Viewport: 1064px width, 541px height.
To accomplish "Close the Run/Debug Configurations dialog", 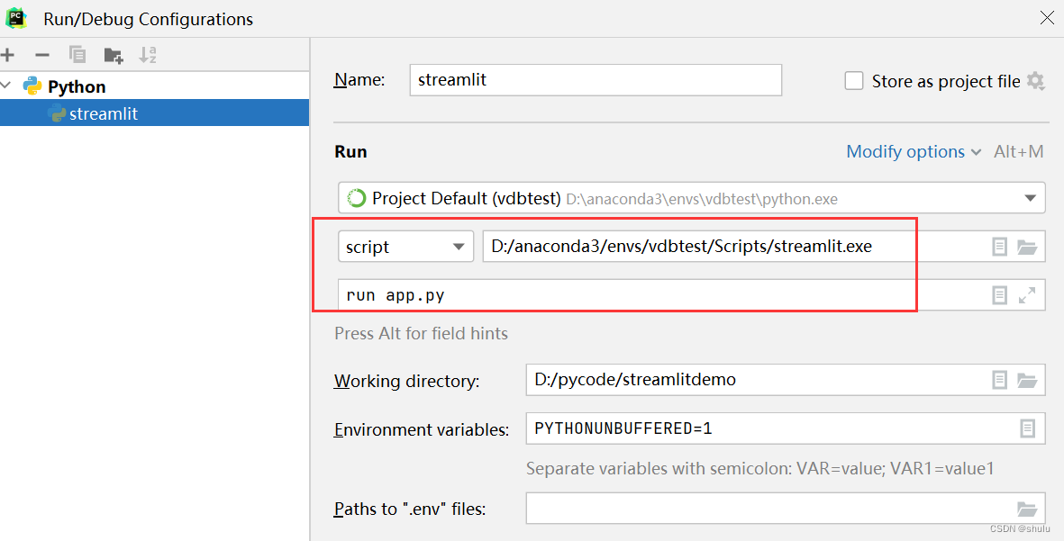I will tap(1047, 18).
